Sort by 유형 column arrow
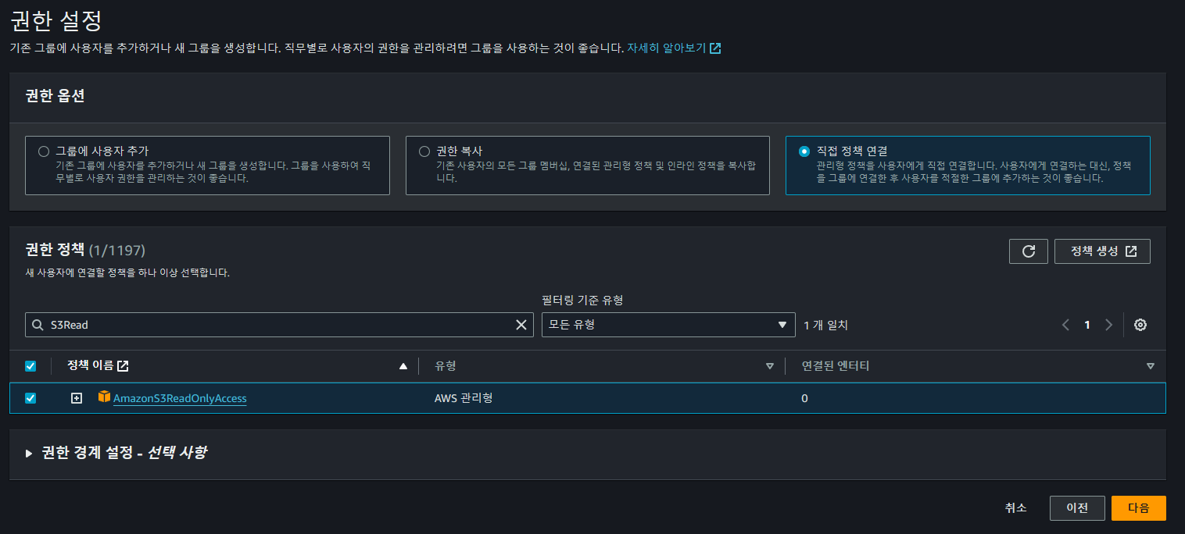Viewport: 1185px width, 534px height. coord(770,366)
